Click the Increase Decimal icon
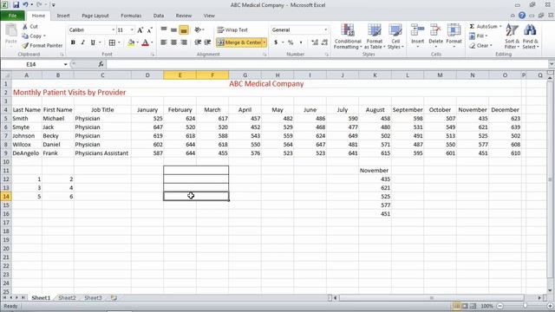Screen dimensions: 555x312 (x=314, y=42)
